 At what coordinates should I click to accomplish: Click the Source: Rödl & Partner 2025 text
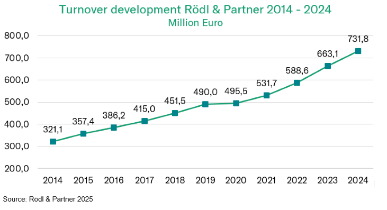click(48, 199)
